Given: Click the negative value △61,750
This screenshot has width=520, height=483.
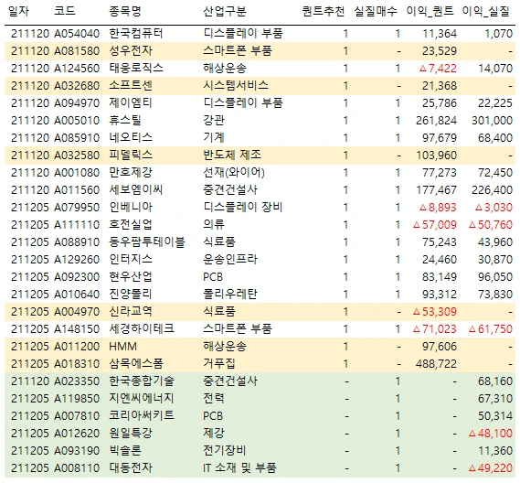Looking at the screenshot, I should pyautogui.click(x=491, y=328).
